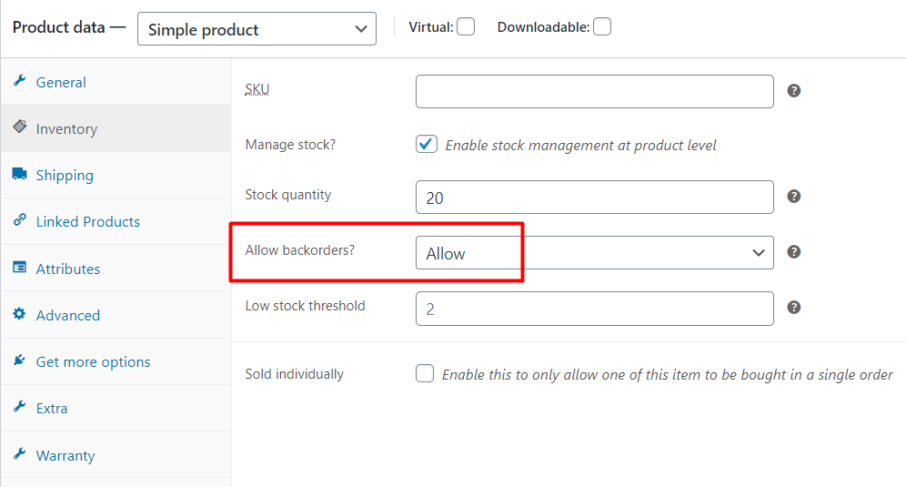Viewport: 906px width, 487px height.
Task: Click the gear icon for Advanced
Action: coord(20,313)
